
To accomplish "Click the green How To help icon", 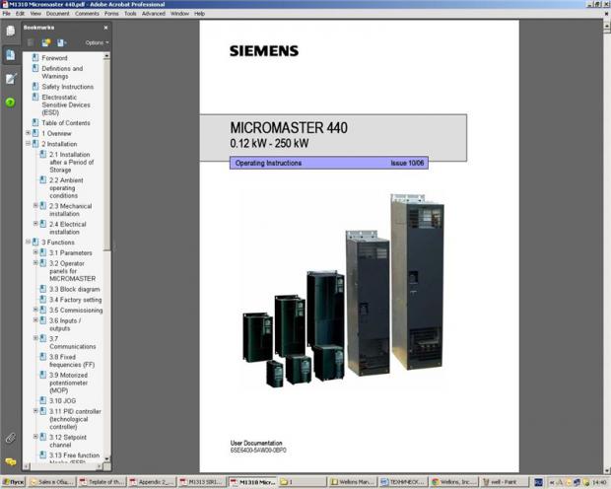I will pos(10,103).
